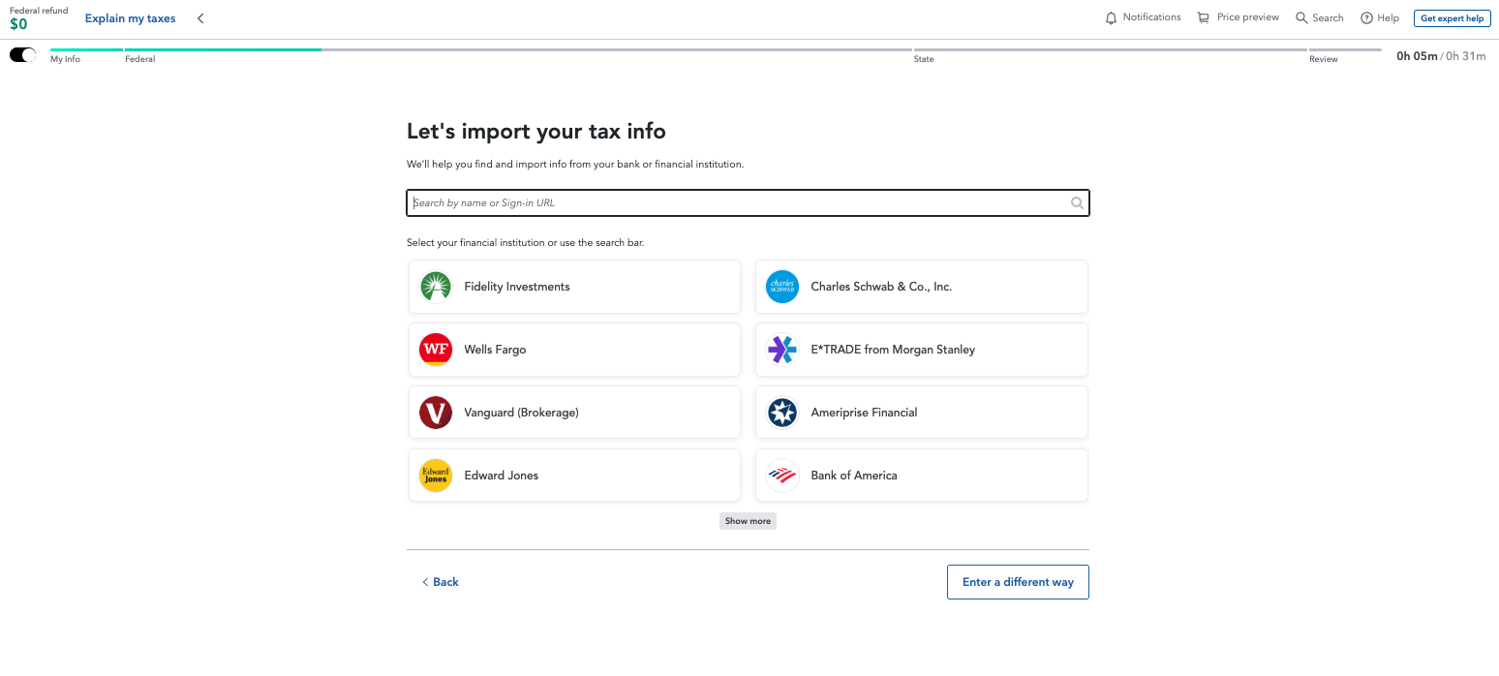Click the Vanguard Brokerage logo

(436, 413)
